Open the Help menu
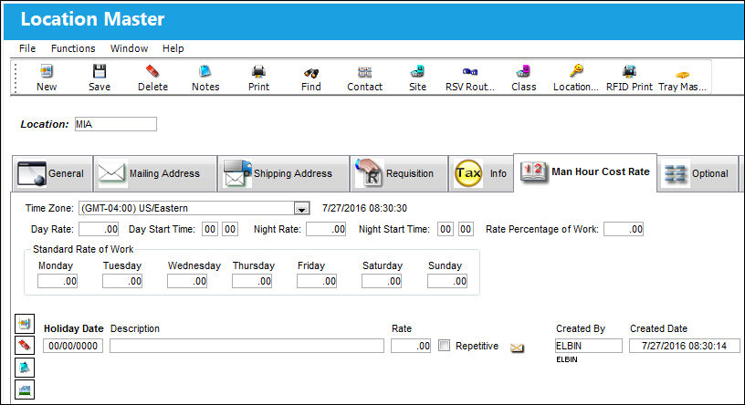 click(x=173, y=48)
